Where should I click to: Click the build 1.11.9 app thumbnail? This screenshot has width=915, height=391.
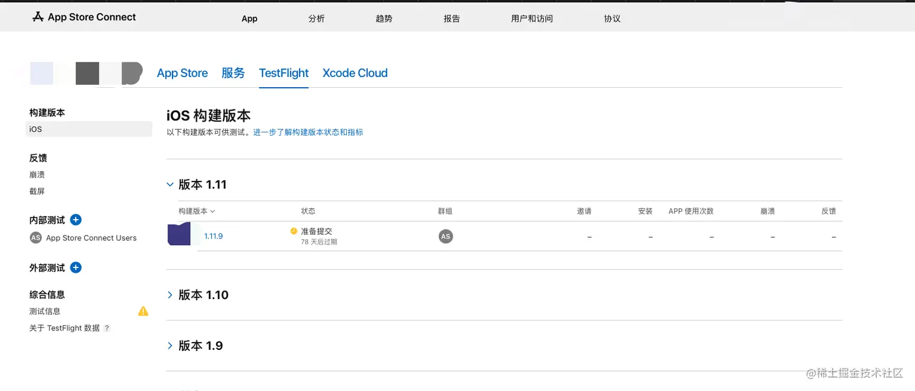pyautogui.click(x=179, y=234)
